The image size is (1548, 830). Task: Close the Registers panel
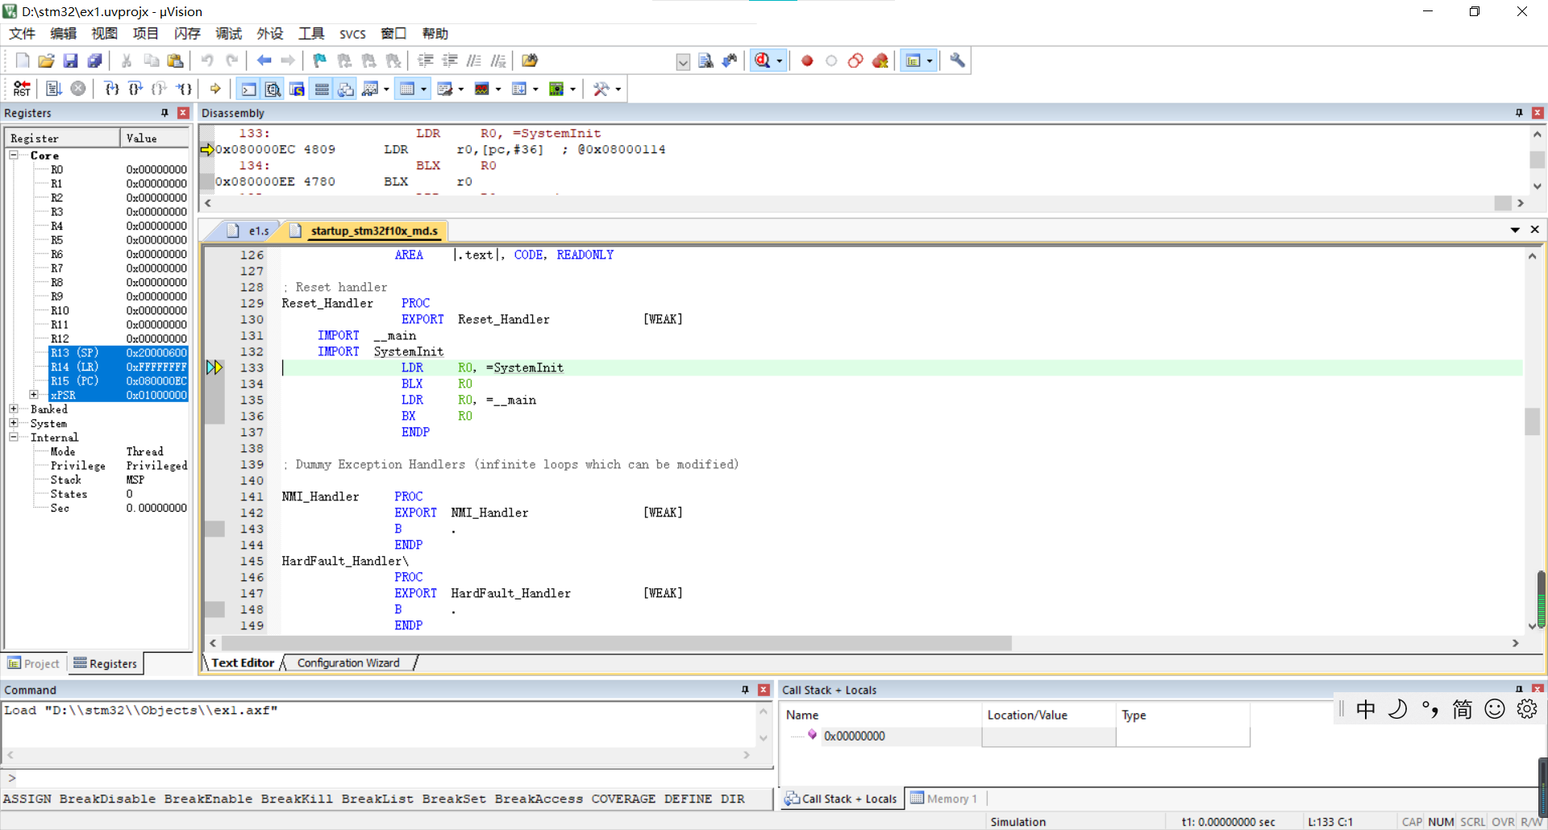[183, 113]
